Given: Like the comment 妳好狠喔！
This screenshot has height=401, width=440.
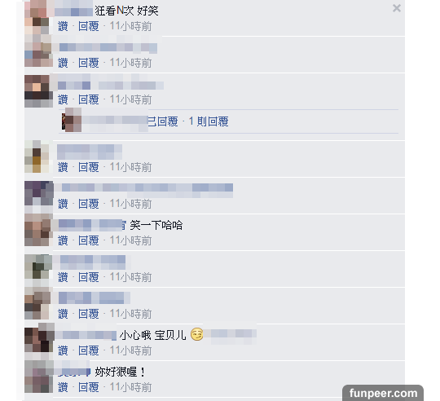Looking at the screenshot, I should coord(63,387).
